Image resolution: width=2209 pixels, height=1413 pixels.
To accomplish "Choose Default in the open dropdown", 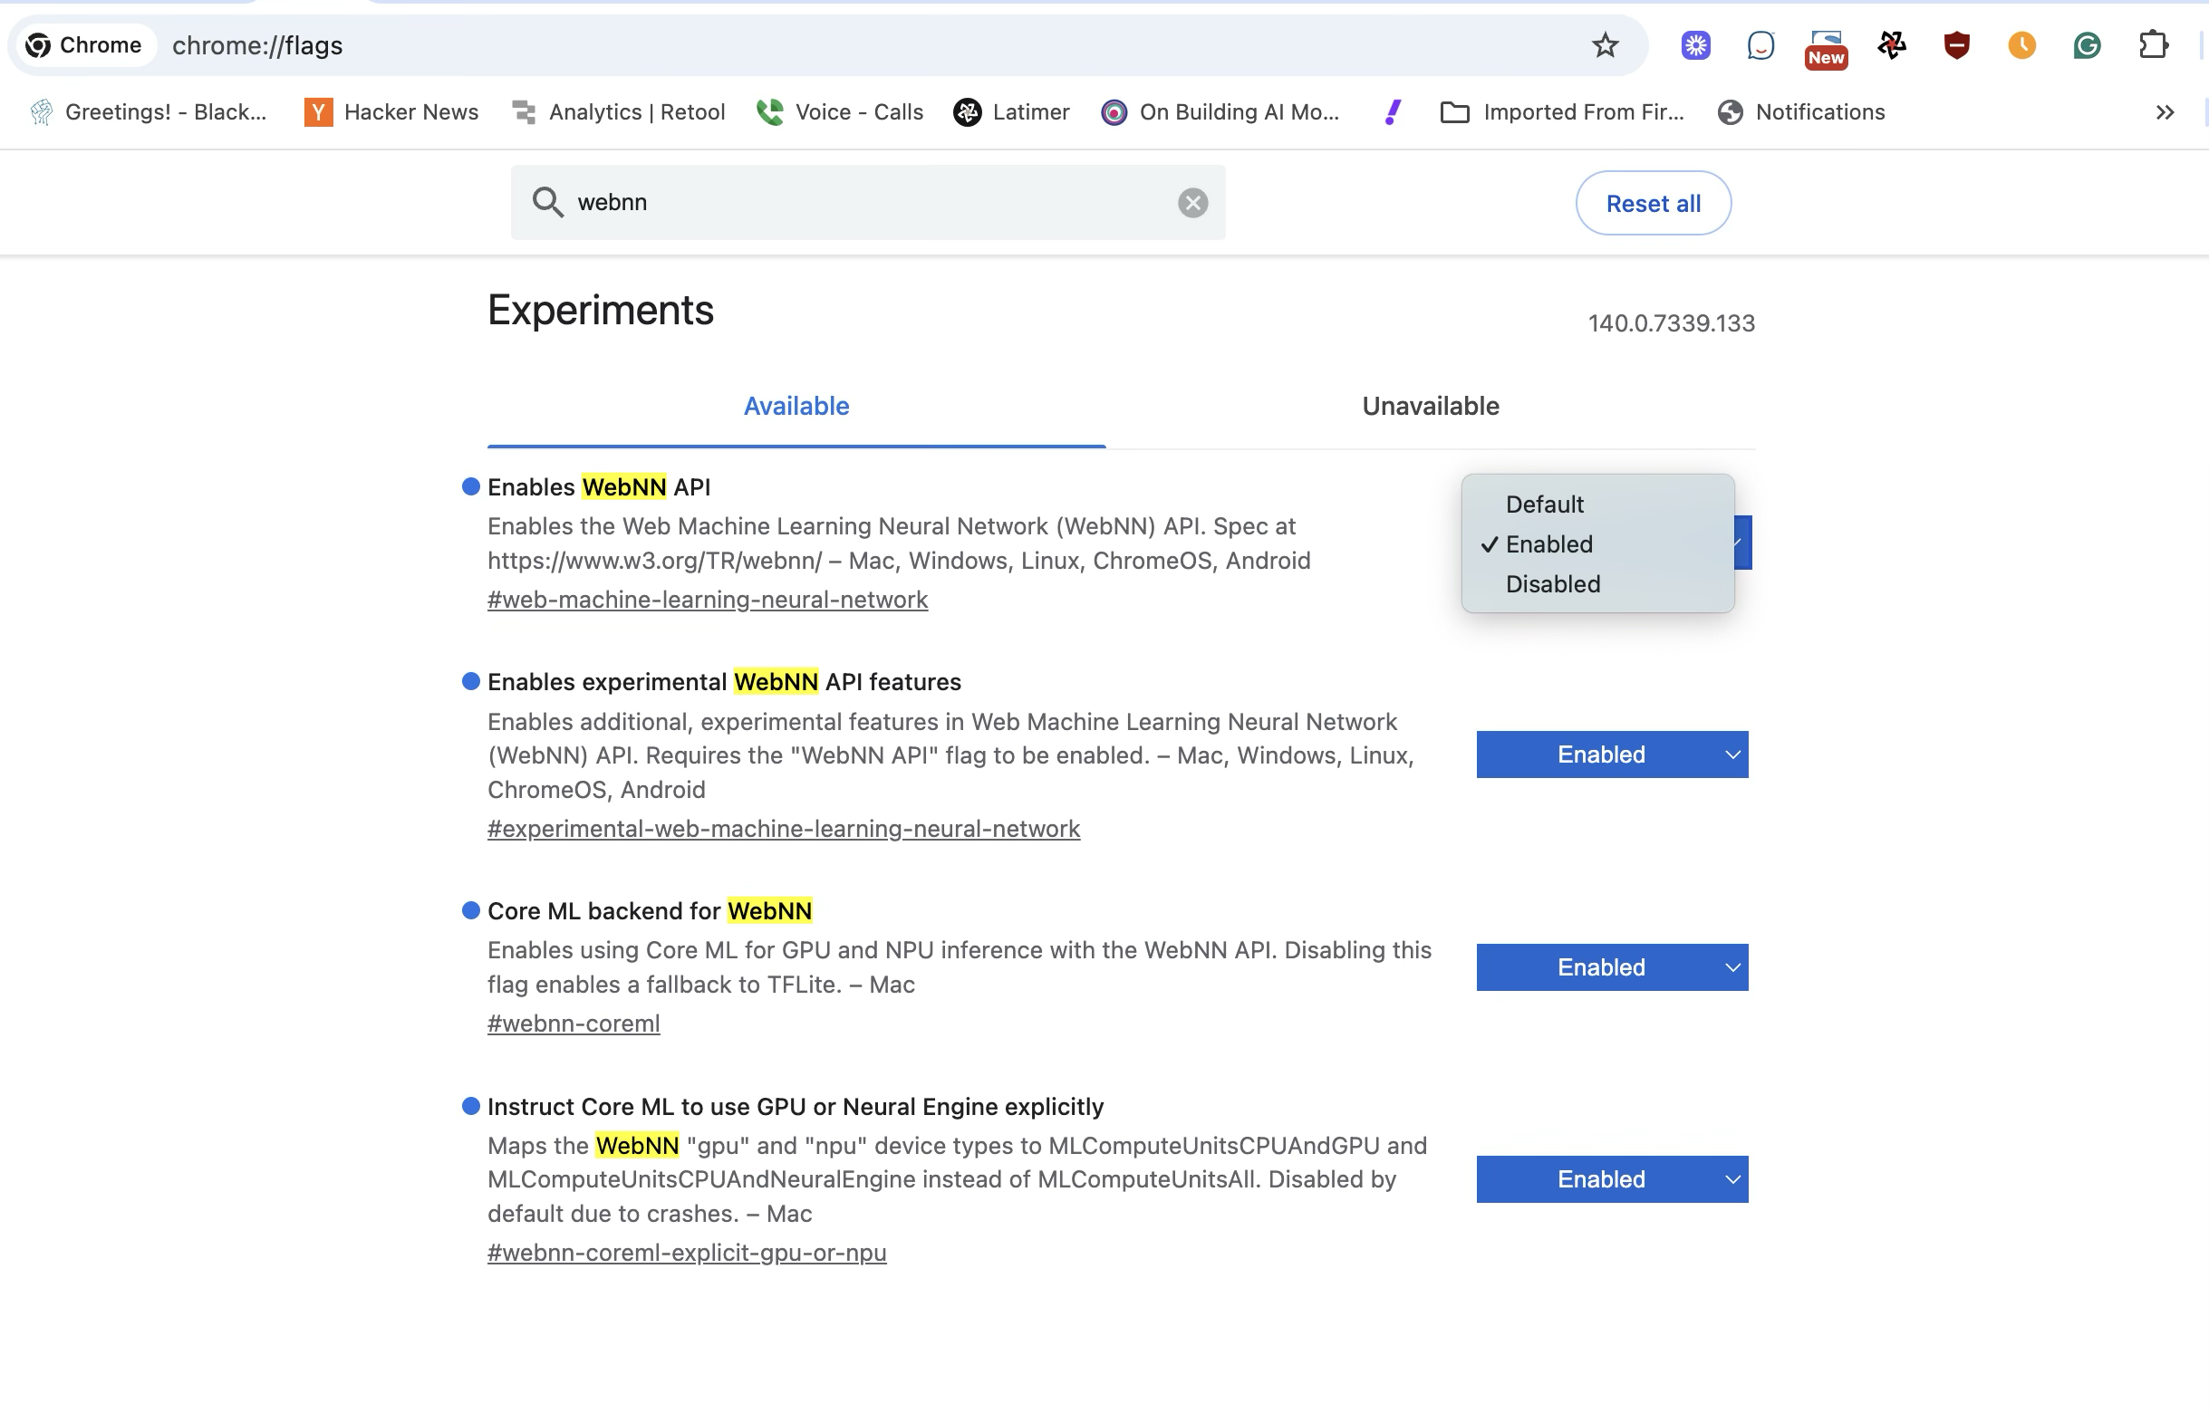I will tap(1545, 504).
